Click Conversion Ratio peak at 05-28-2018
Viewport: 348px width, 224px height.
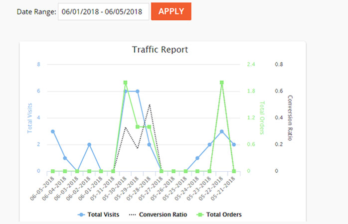[150, 105]
